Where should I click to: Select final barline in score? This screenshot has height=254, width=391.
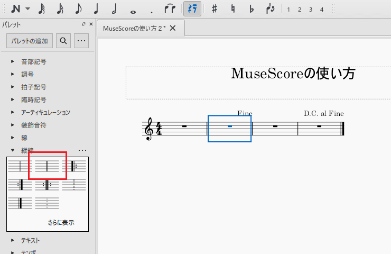[343, 129]
